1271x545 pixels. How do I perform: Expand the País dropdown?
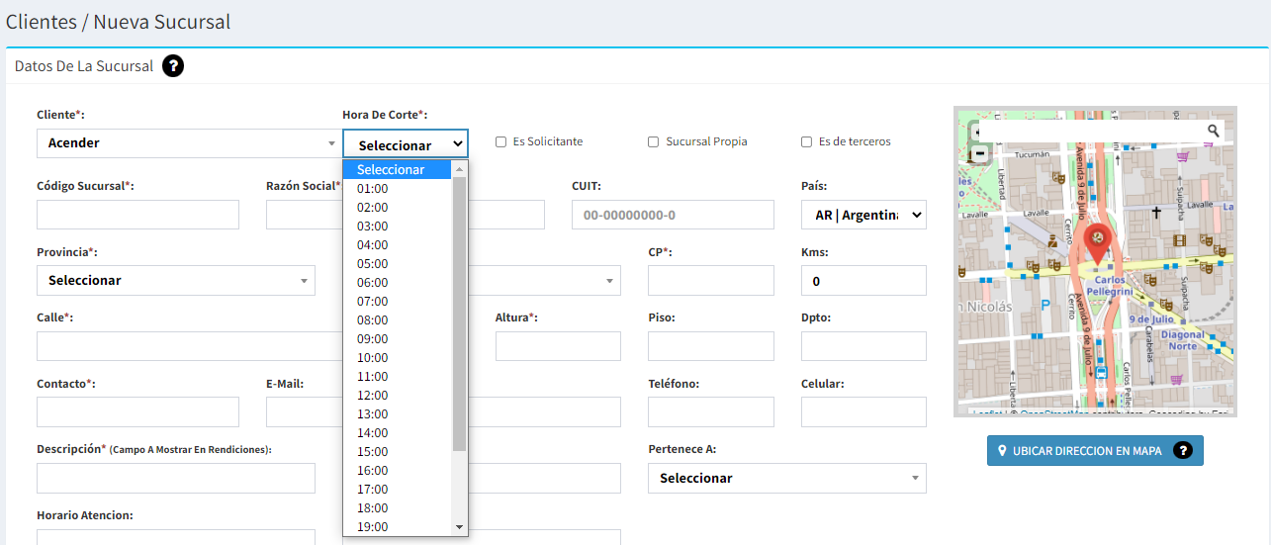[x=862, y=215]
